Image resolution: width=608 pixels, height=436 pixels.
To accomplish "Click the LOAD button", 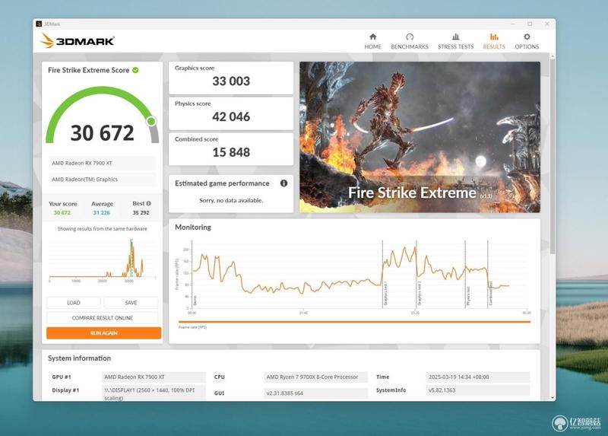I will (74, 303).
